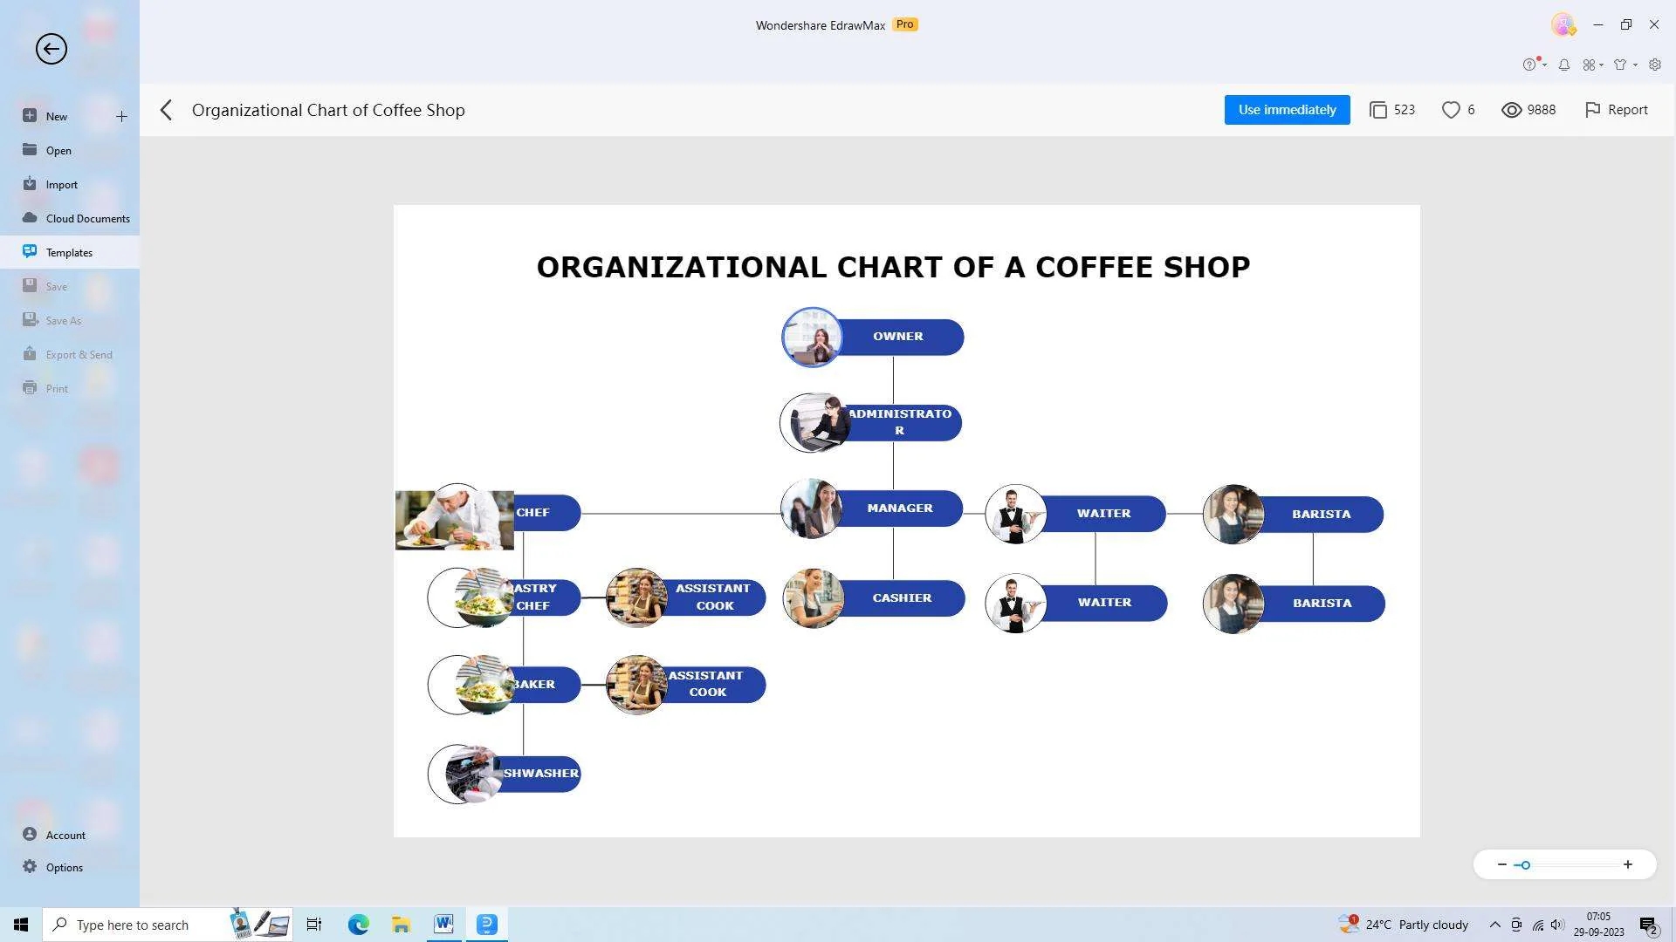Open the Print option in the sidebar
This screenshot has height=942, width=1676.
57,388
